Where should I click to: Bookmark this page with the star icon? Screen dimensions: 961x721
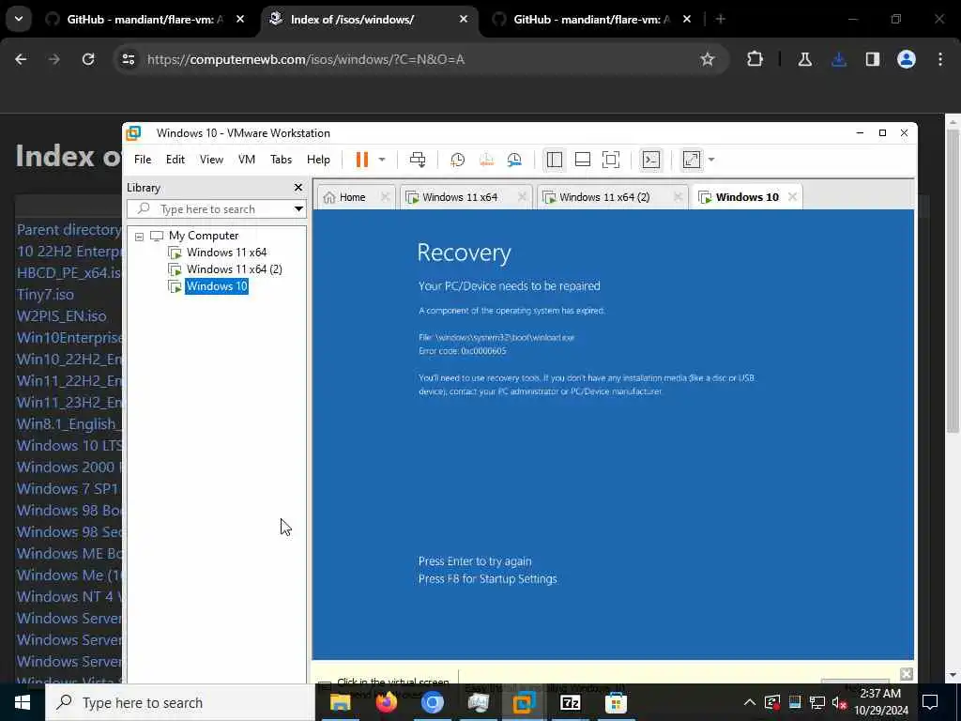click(x=708, y=59)
